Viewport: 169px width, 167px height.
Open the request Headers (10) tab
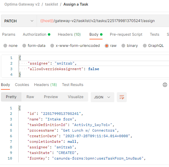click(x=69, y=34)
